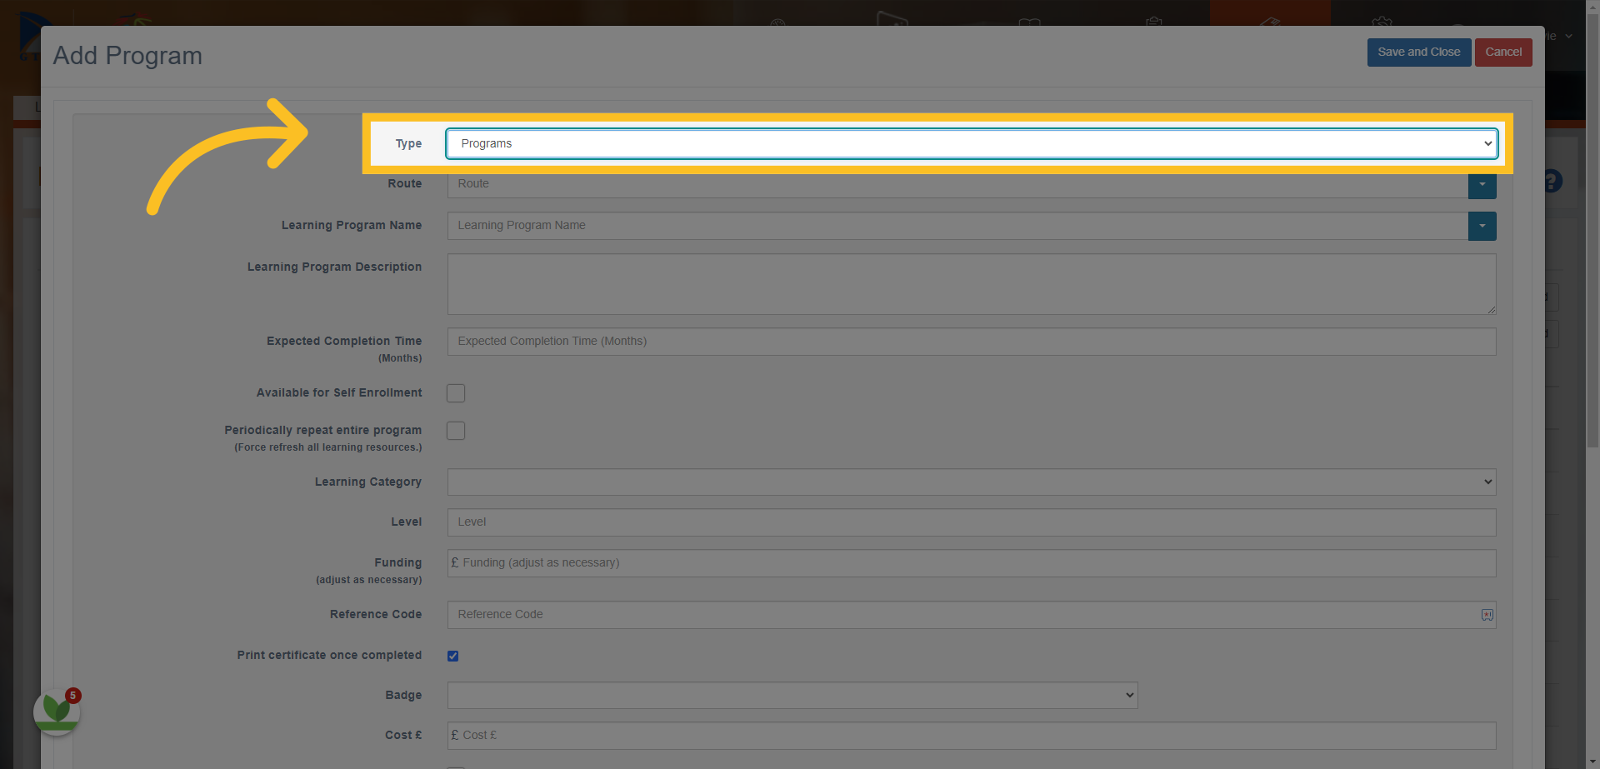Screen dimensions: 1600x769
Task: Focus Expected Completion Time (Months) field
Action: click(x=972, y=342)
